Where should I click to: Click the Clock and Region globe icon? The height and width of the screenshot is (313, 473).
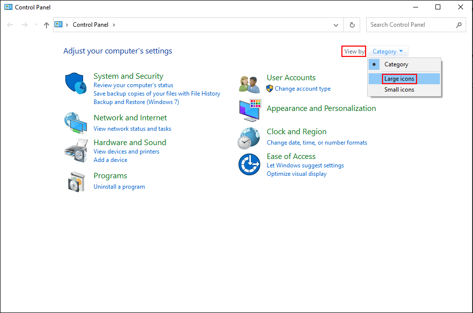point(249,138)
